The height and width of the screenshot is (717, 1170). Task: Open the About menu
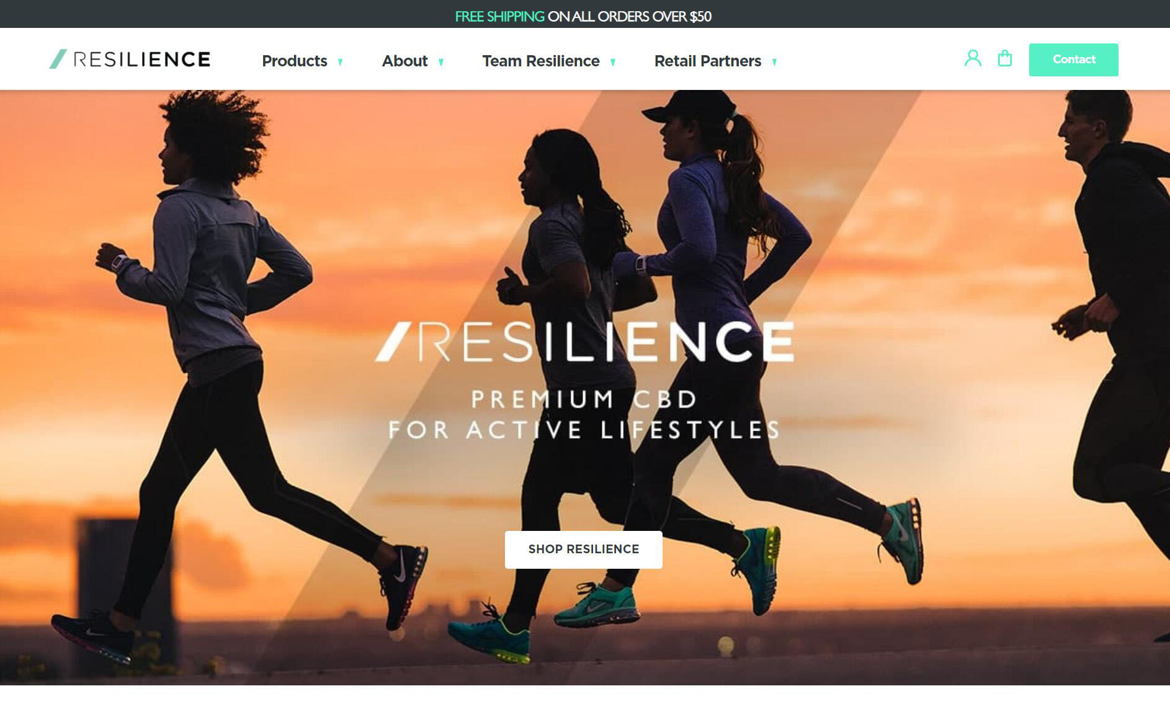coord(404,61)
